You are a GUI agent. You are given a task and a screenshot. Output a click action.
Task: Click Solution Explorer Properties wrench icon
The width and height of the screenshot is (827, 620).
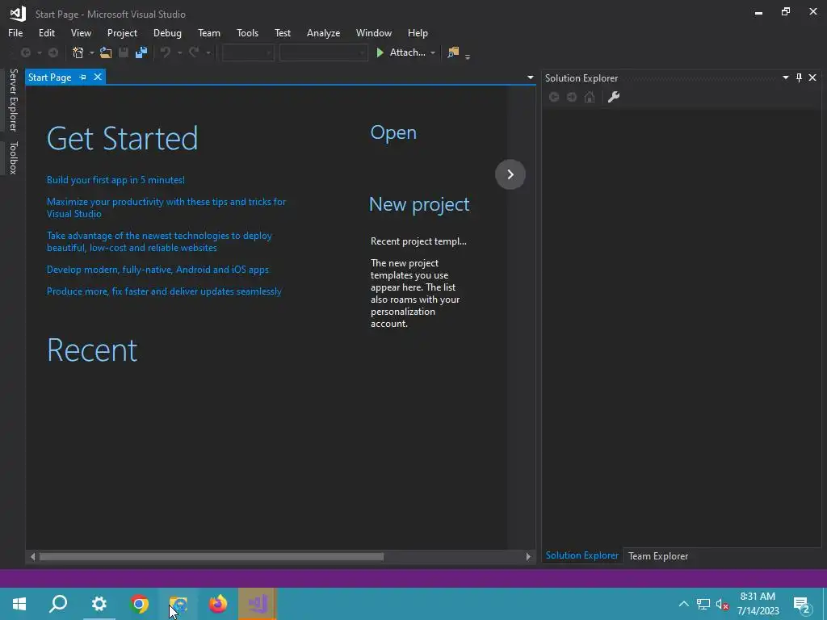(x=614, y=97)
